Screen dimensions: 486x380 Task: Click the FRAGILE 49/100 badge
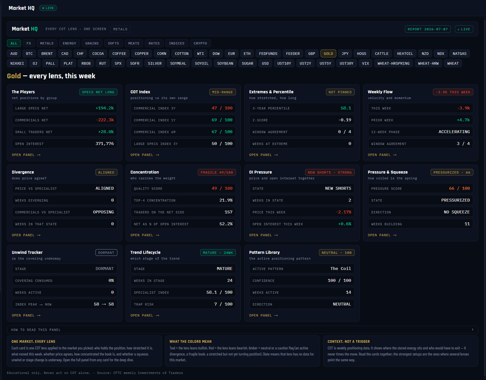(217, 172)
